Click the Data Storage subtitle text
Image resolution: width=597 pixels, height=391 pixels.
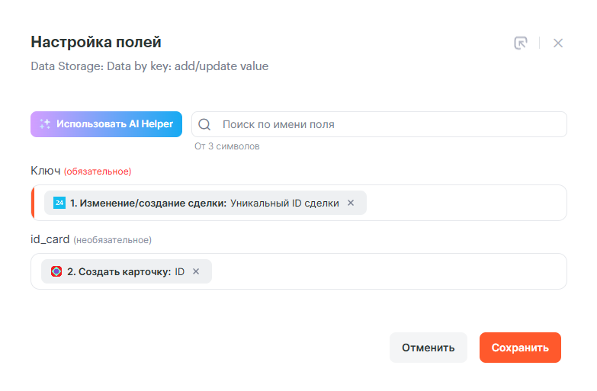(149, 66)
